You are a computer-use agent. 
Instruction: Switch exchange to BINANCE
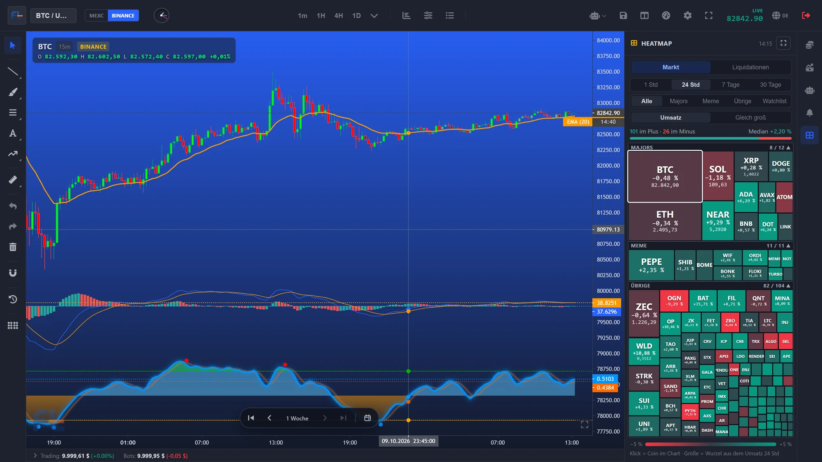123,16
